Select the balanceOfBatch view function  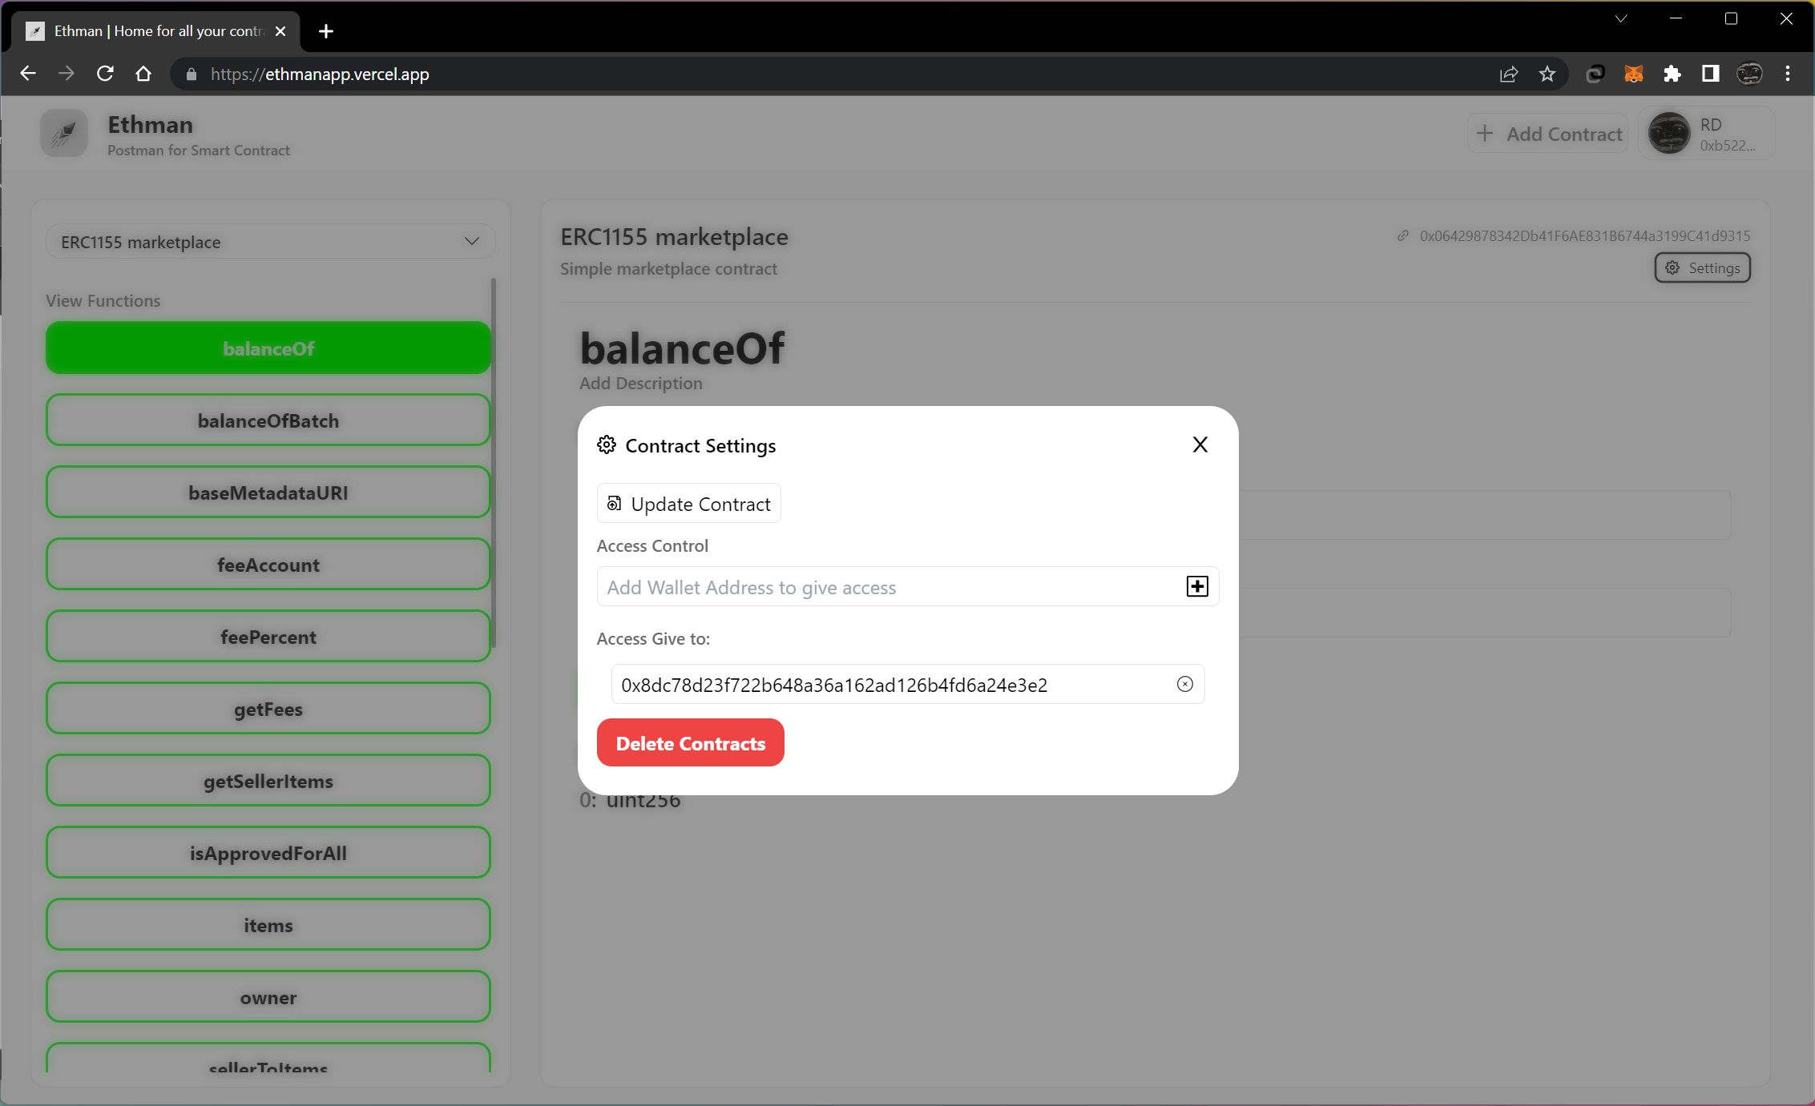[x=268, y=420]
